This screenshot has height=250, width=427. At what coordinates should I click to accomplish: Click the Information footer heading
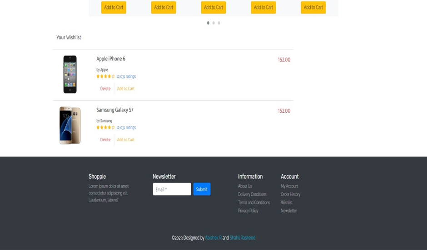coord(250,177)
